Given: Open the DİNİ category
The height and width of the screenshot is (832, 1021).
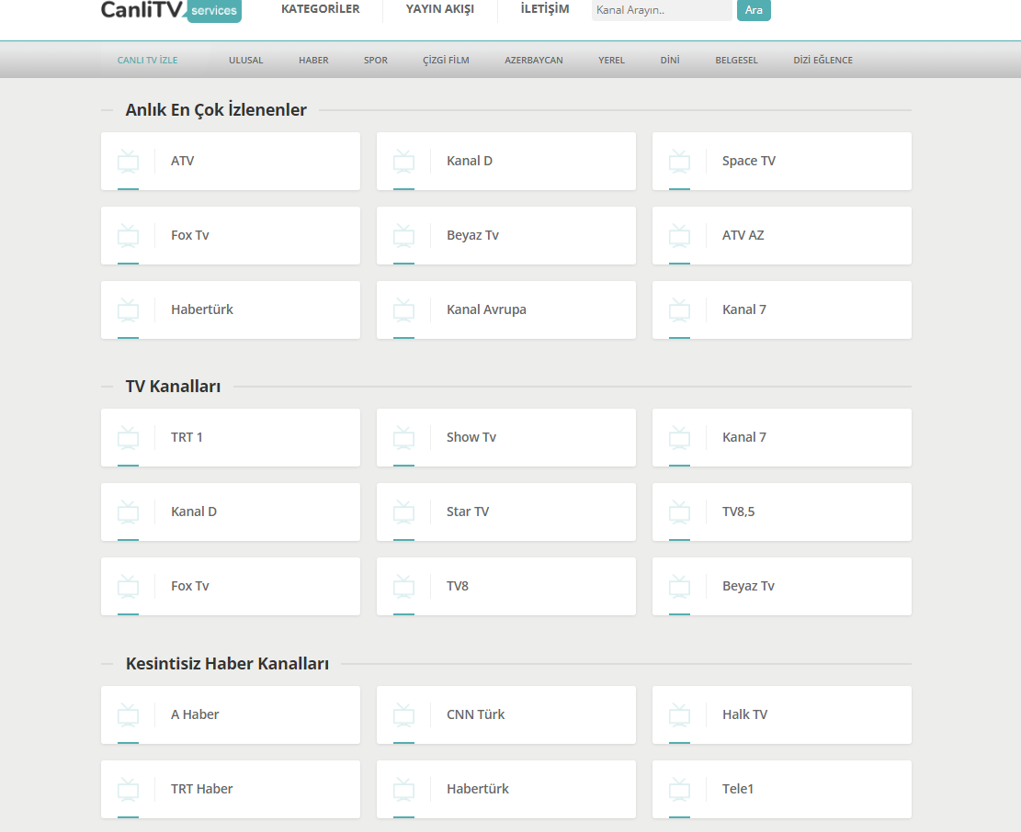Looking at the screenshot, I should click(670, 60).
